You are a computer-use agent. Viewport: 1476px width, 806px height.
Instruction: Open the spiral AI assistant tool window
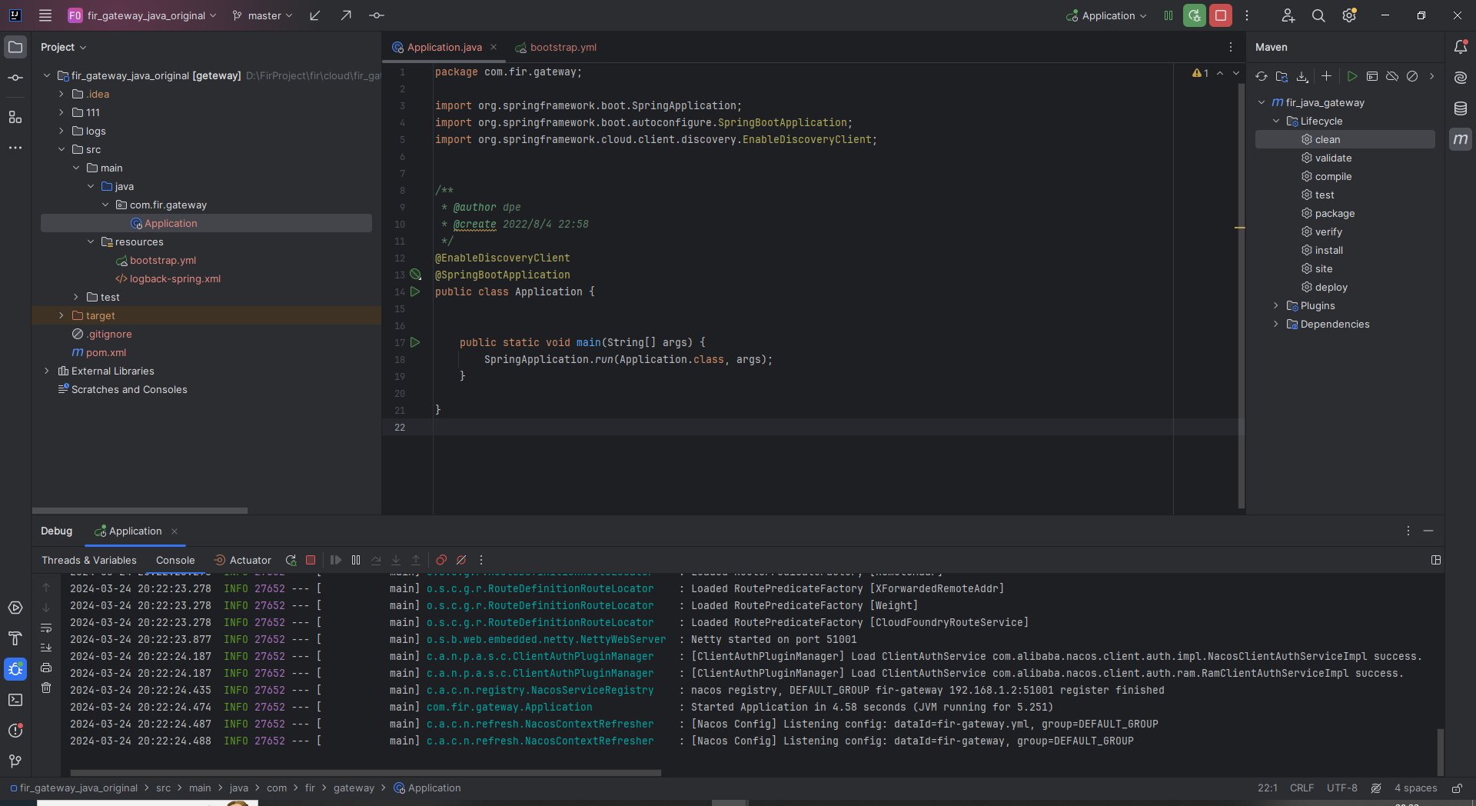point(1461,78)
